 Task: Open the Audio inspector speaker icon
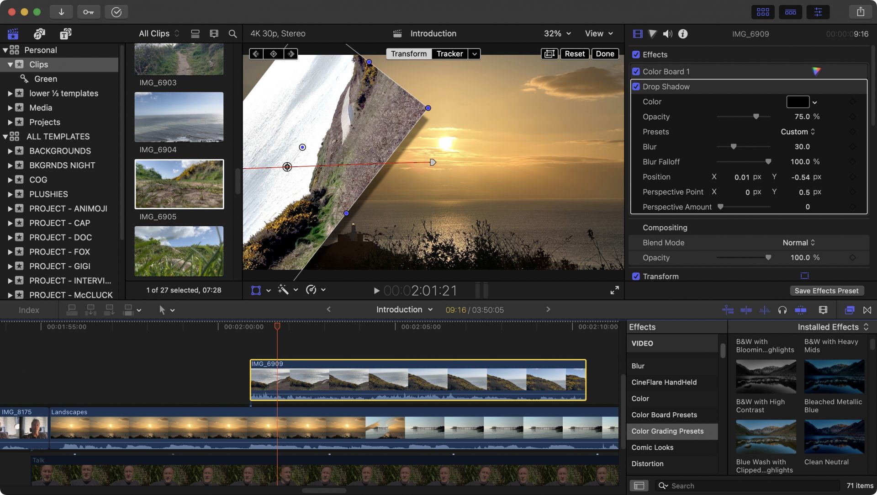668,33
